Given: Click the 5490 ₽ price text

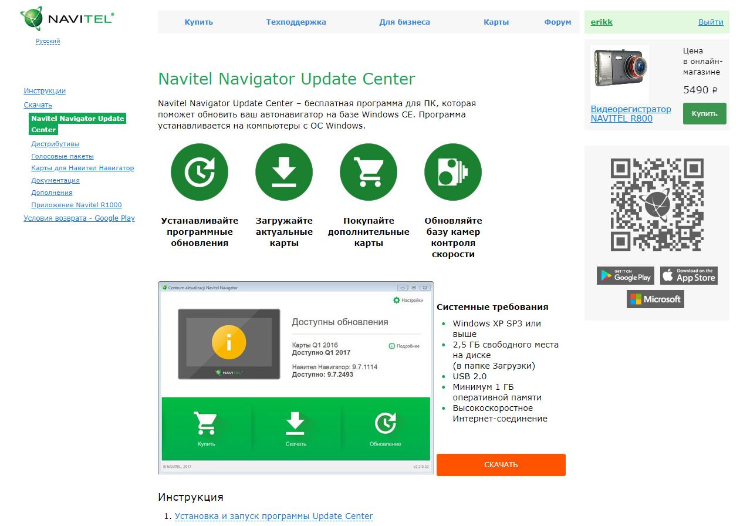Looking at the screenshot, I should (700, 90).
